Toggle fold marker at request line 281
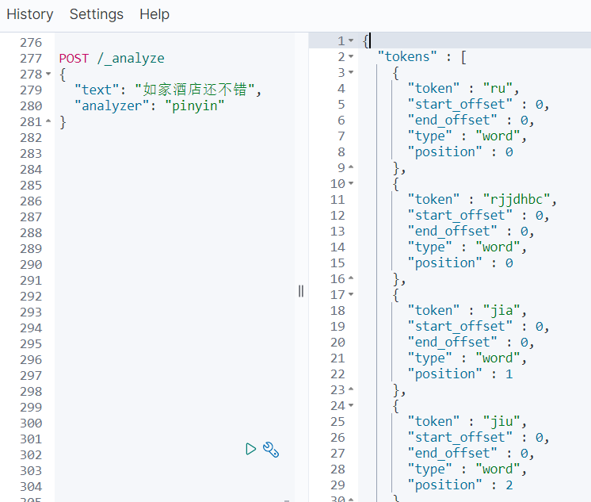The height and width of the screenshot is (502, 591). [48, 121]
